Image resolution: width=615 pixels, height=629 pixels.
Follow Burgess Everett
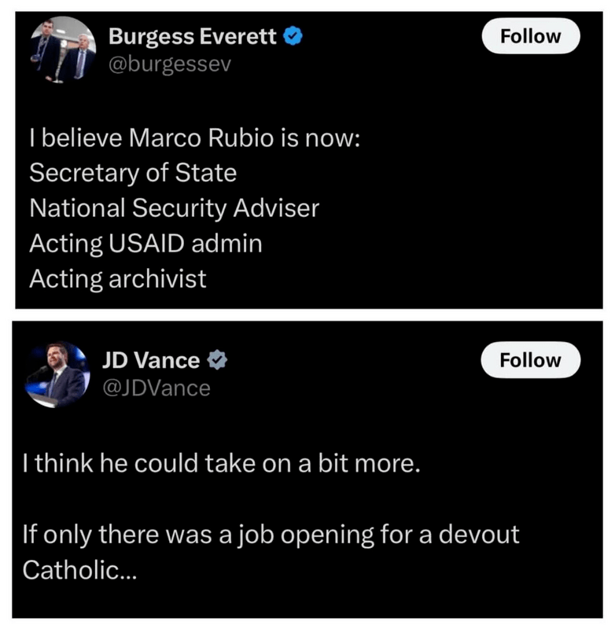point(530,37)
